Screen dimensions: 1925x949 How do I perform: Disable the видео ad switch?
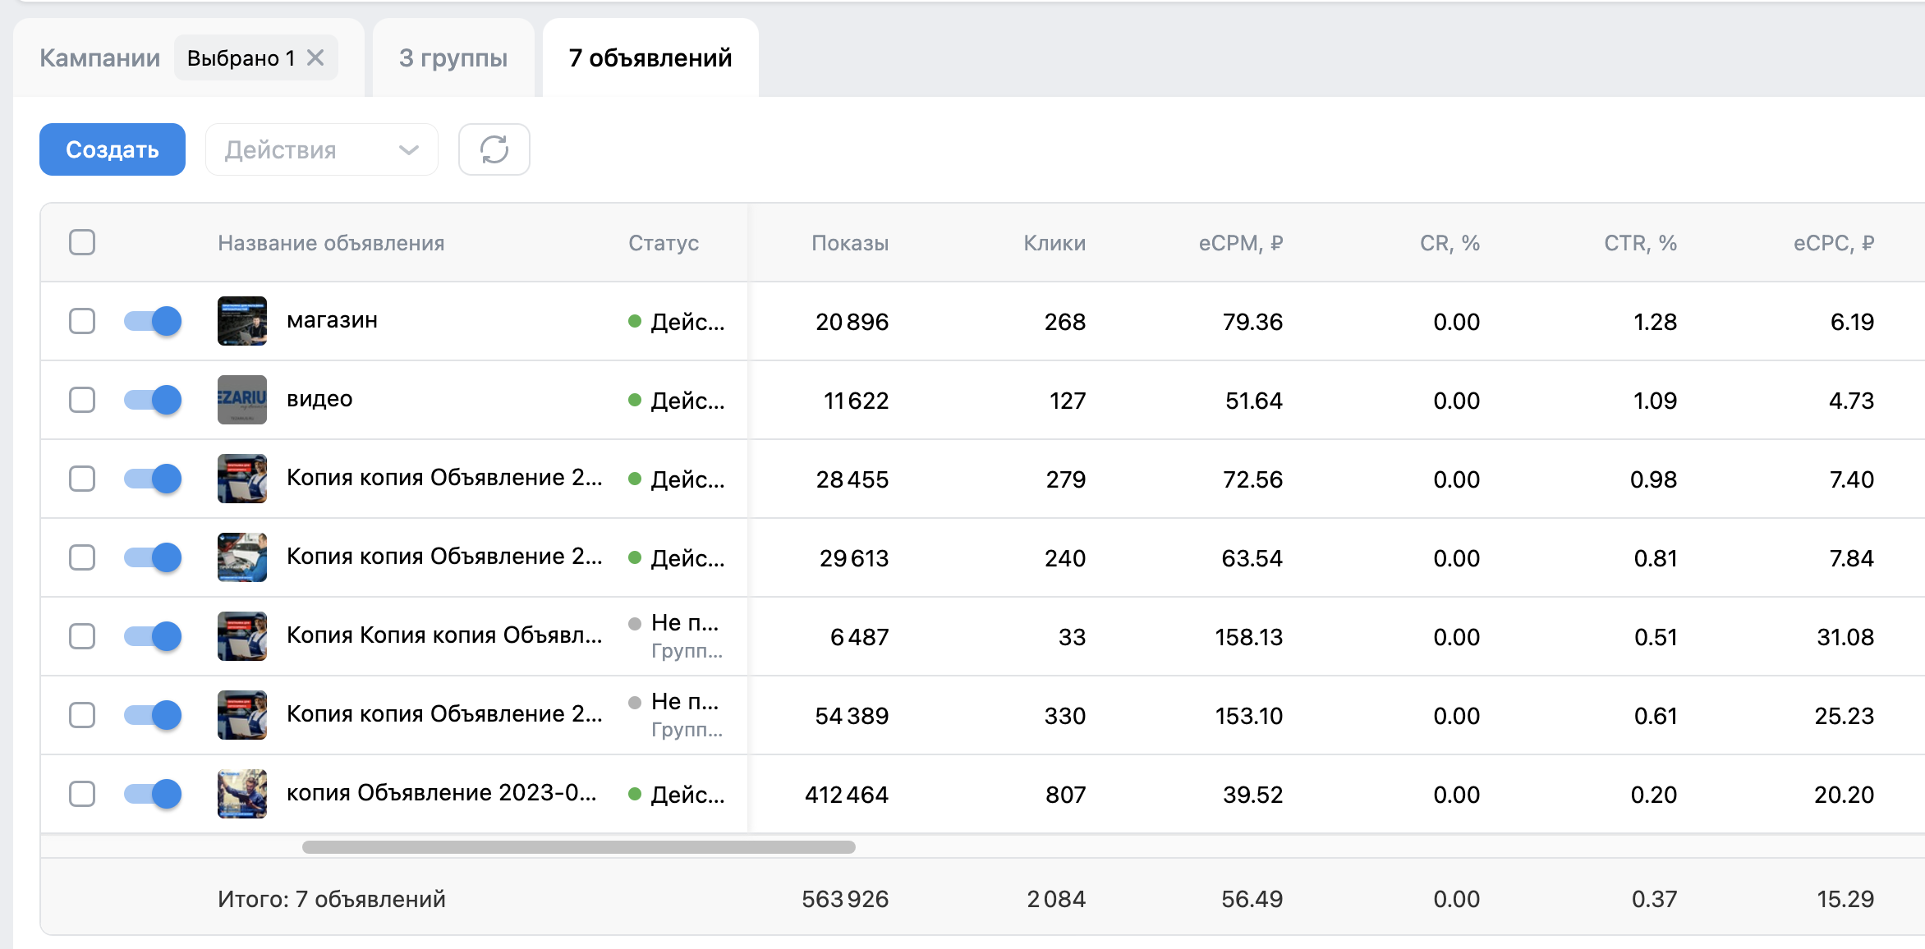click(x=153, y=400)
